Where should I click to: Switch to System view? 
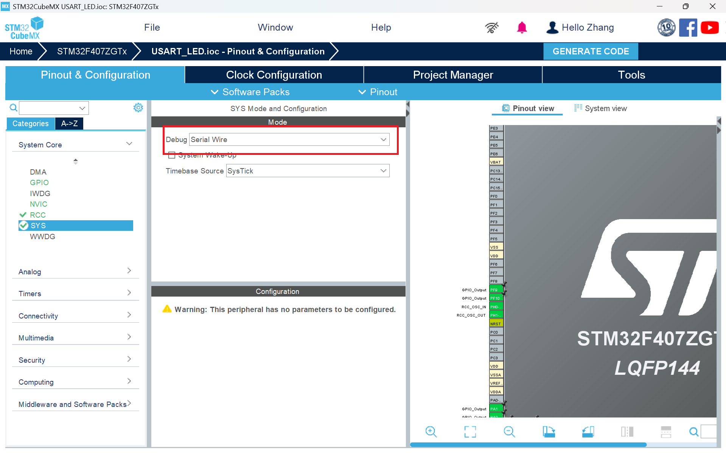(600, 108)
